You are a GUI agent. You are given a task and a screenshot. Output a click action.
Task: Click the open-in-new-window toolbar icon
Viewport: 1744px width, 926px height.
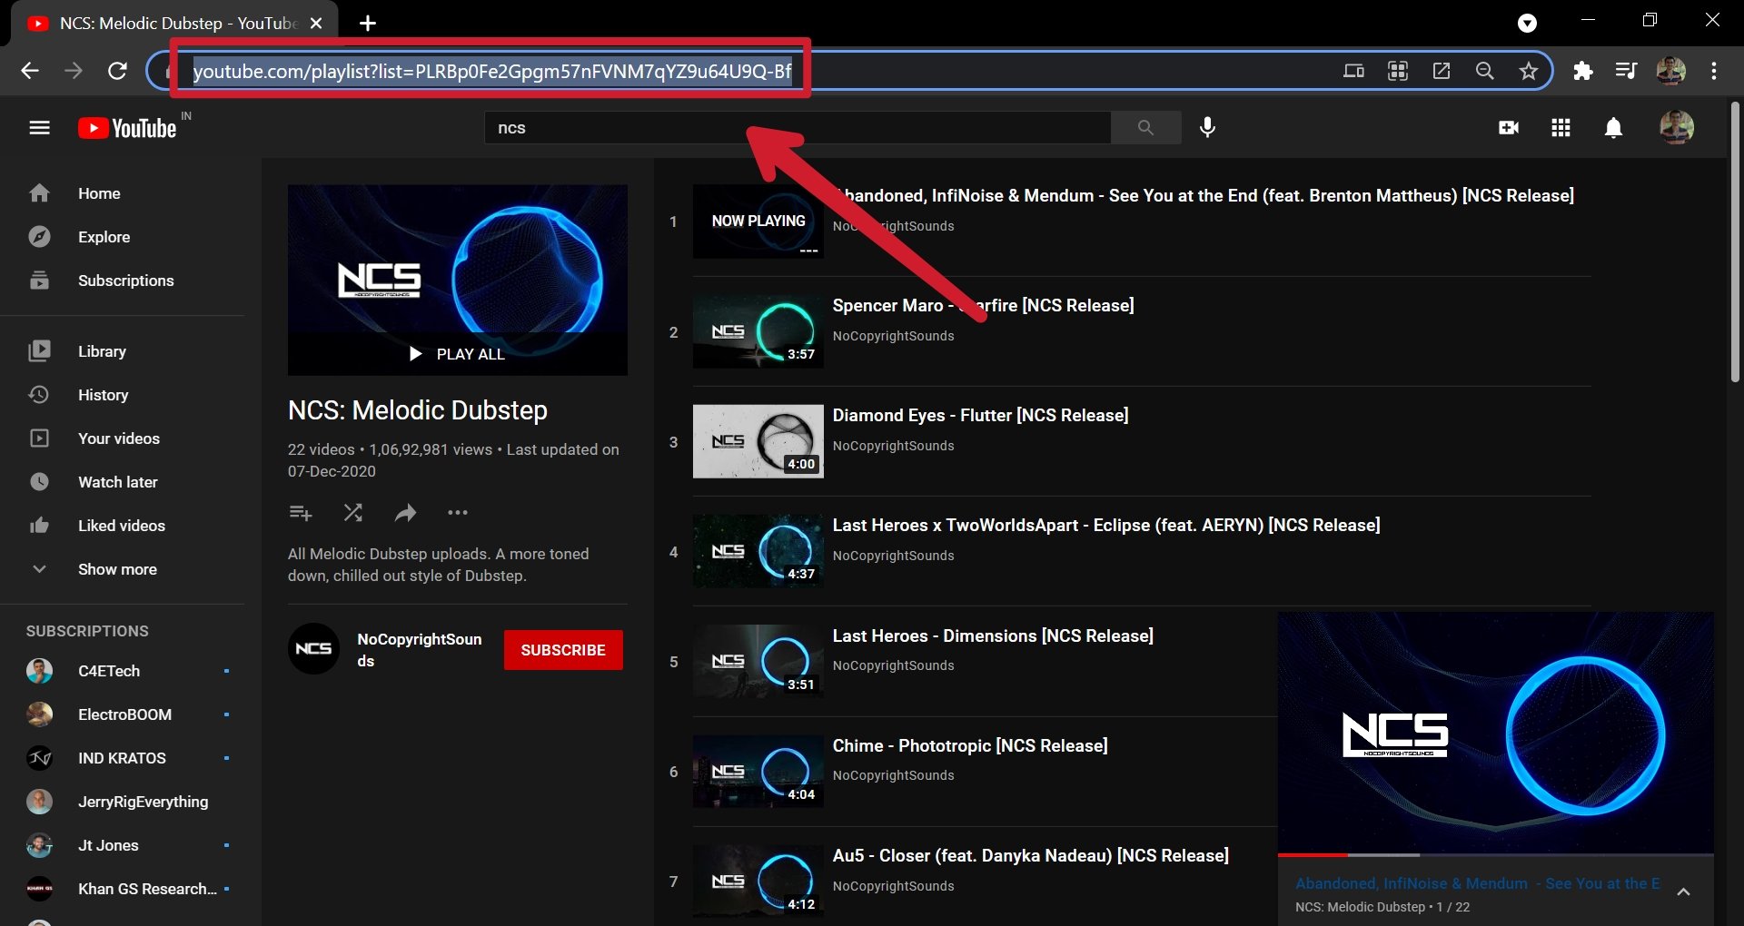[x=1442, y=71]
